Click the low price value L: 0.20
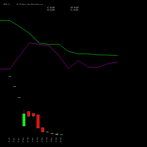 pos(74,10)
